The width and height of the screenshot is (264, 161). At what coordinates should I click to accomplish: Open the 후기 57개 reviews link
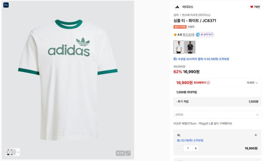188,35
